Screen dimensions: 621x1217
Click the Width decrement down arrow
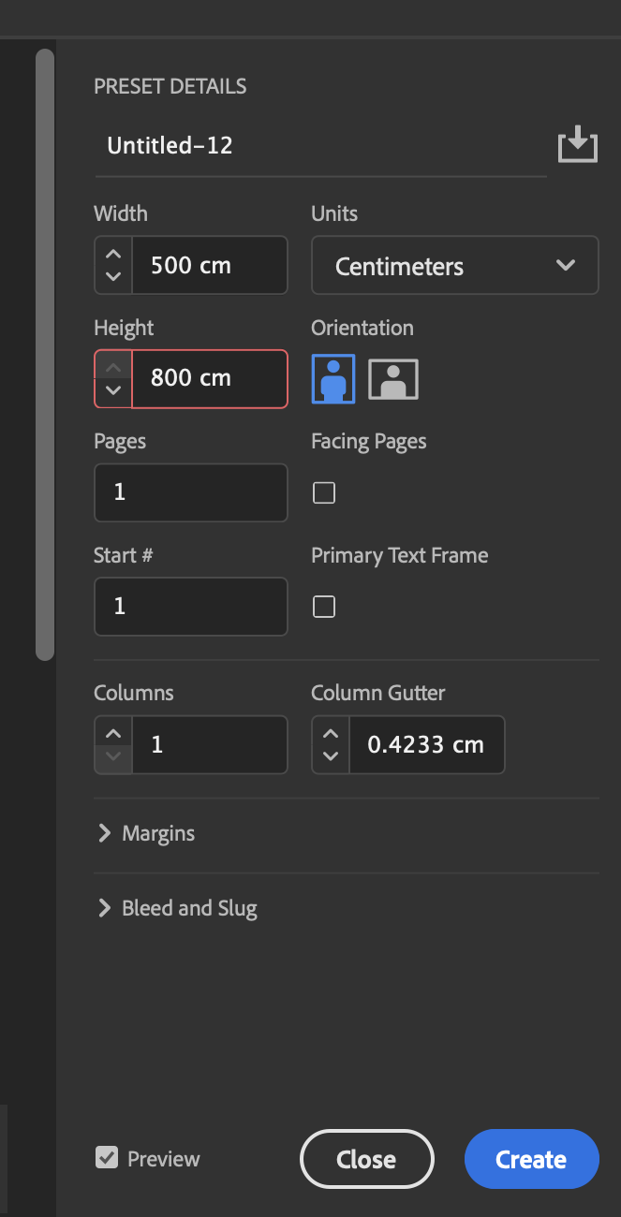(111, 276)
